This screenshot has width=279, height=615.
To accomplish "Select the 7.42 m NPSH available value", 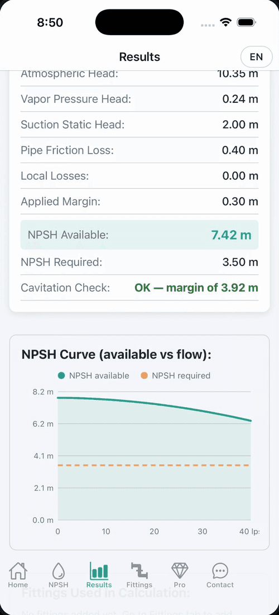I will [231, 235].
